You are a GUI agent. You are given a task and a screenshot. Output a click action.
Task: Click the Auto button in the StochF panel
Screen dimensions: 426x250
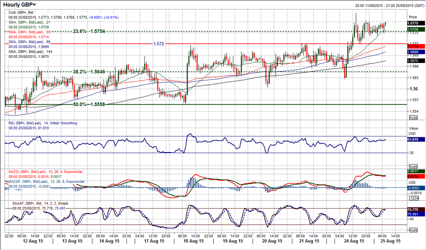(413, 230)
